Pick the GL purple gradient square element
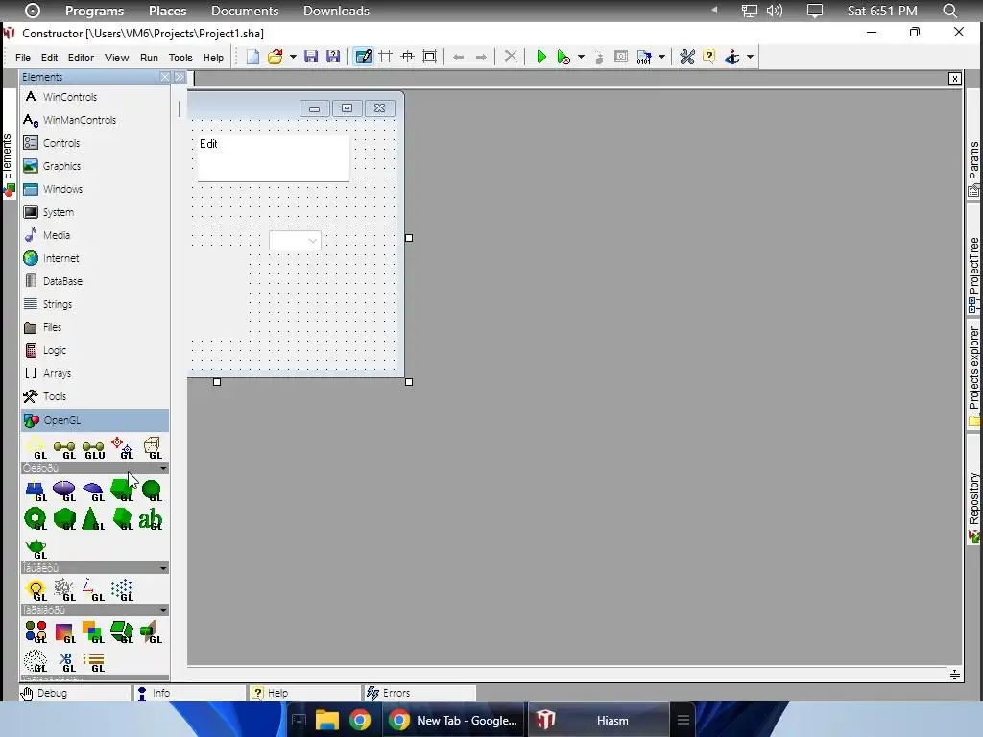This screenshot has width=983, height=737. click(64, 631)
